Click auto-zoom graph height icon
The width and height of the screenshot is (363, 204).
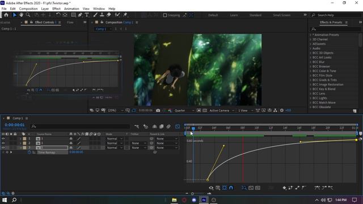[x=244, y=188]
